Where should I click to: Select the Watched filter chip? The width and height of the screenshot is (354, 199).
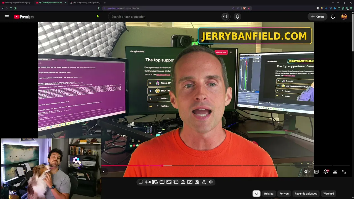click(329, 193)
